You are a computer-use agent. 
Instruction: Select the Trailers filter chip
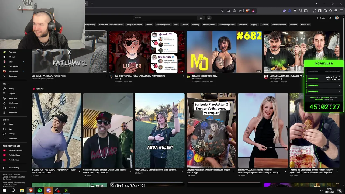(149, 25)
